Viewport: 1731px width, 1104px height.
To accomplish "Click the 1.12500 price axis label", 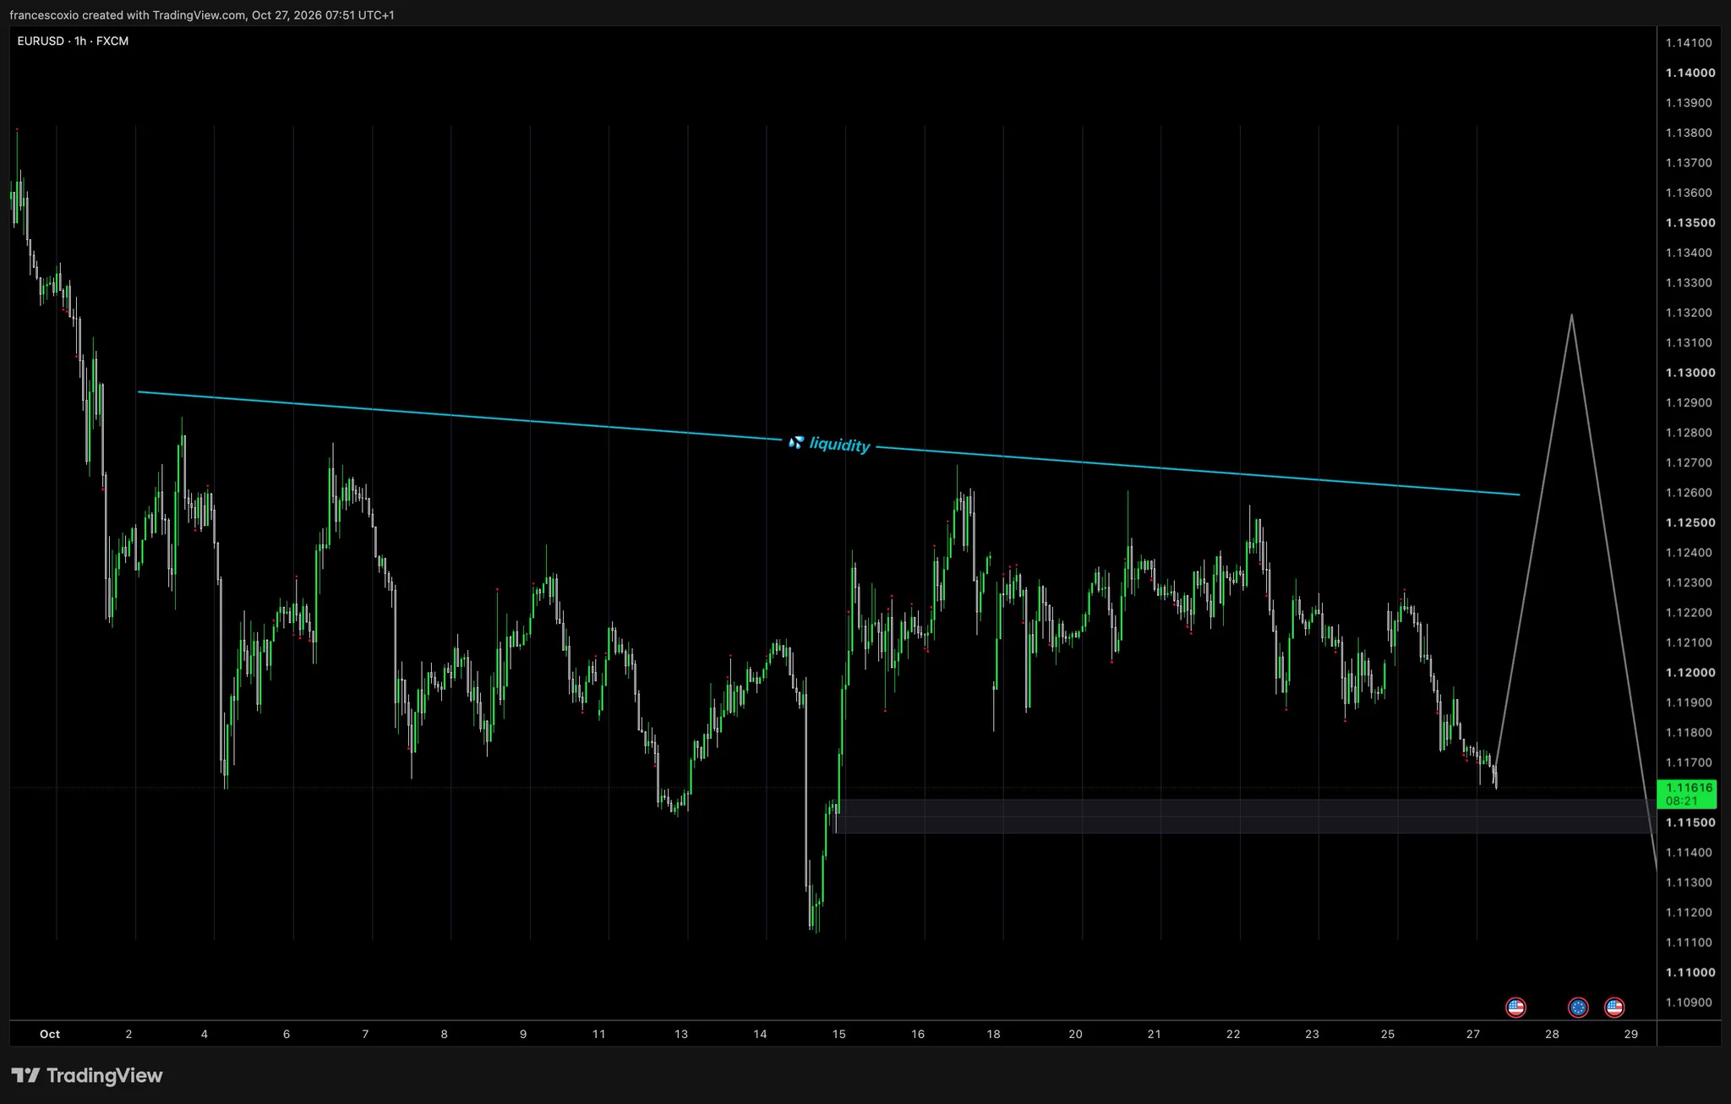I will (1690, 522).
